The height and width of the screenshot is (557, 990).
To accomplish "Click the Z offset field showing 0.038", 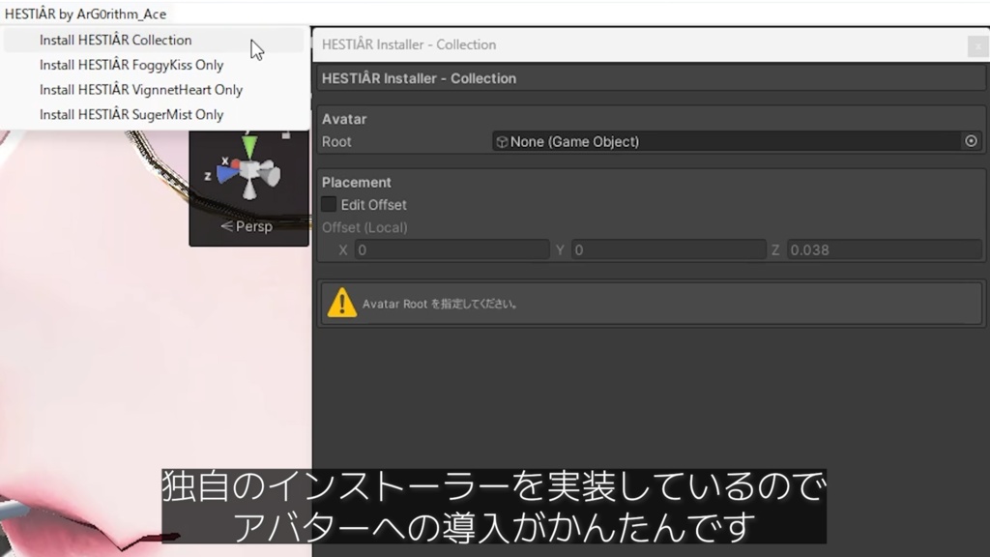I will pyautogui.click(x=885, y=249).
